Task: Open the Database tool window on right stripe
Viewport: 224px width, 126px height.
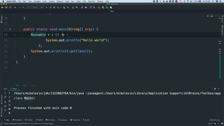Action: pos(222,30)
